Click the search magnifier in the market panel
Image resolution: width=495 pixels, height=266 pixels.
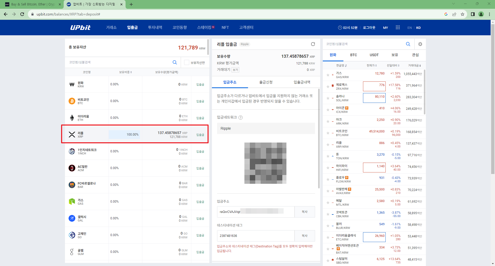408,44
